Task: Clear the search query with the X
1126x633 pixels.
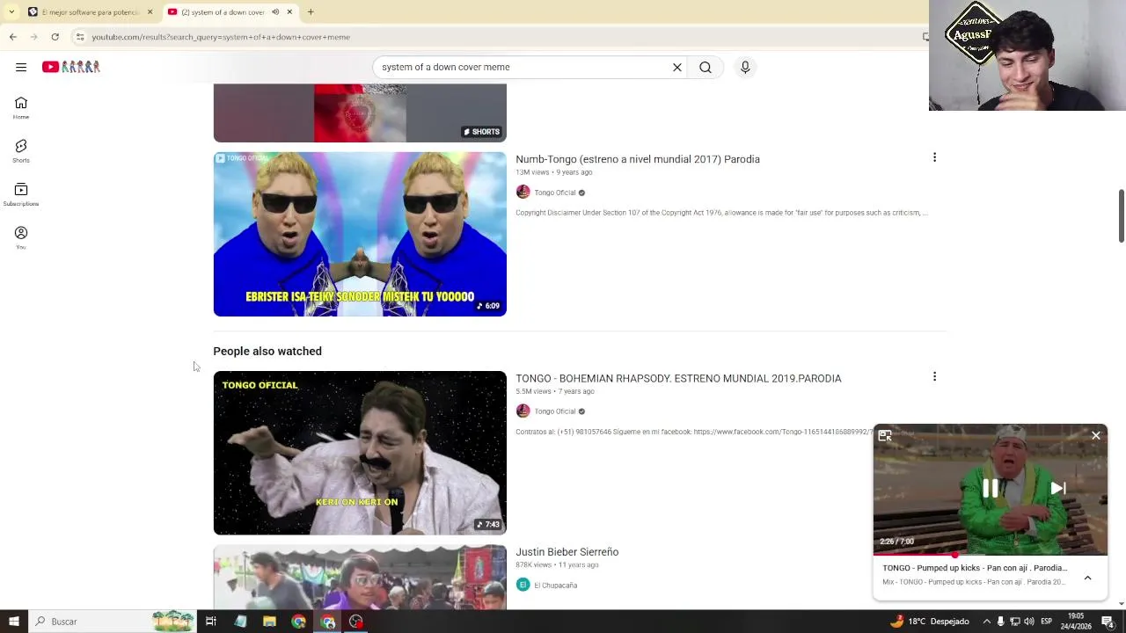Action: click(677, 67)
